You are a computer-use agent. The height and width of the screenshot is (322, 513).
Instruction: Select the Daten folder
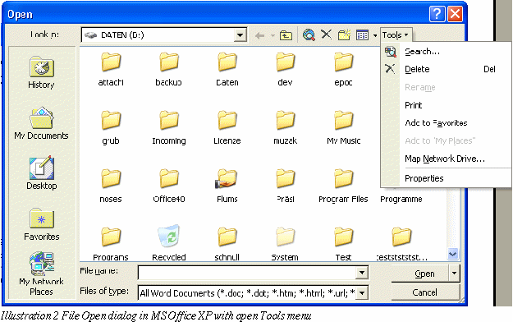(x=227, y=69)
